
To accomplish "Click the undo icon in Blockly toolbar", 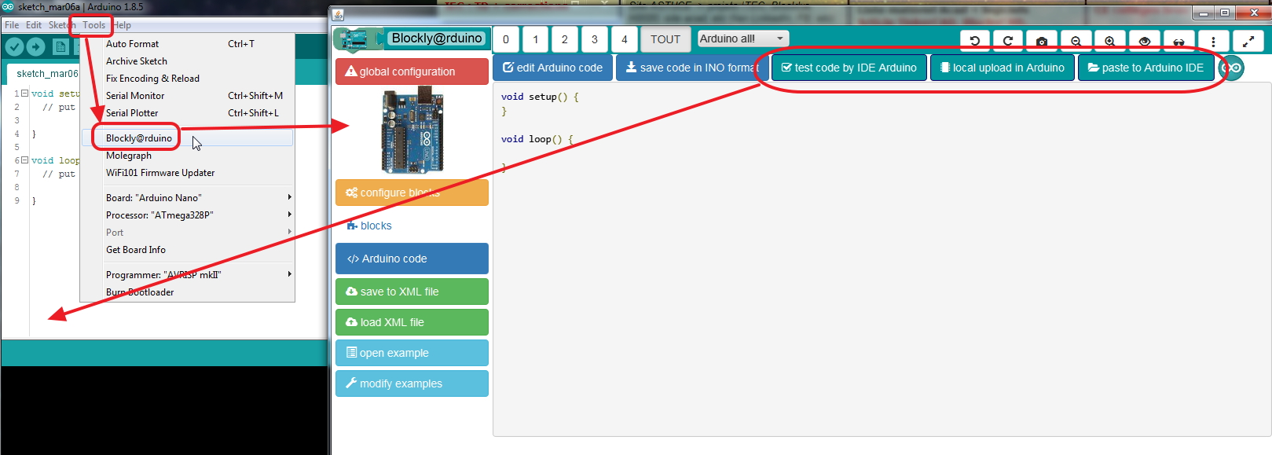I will [x=975, y=41].
